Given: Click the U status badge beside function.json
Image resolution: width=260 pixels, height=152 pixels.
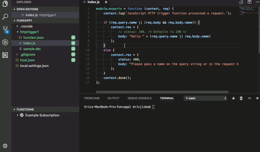Looking at the screenshot, I should (x=73, y=37).
